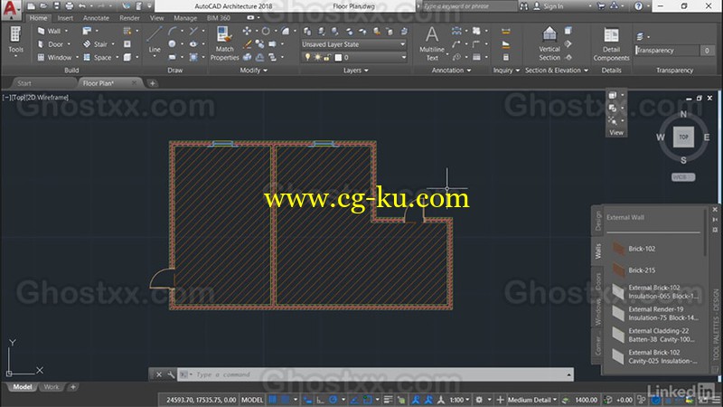Click the Multiline Text tool
This screenshot has height=407, width=723.
[432, 43]
